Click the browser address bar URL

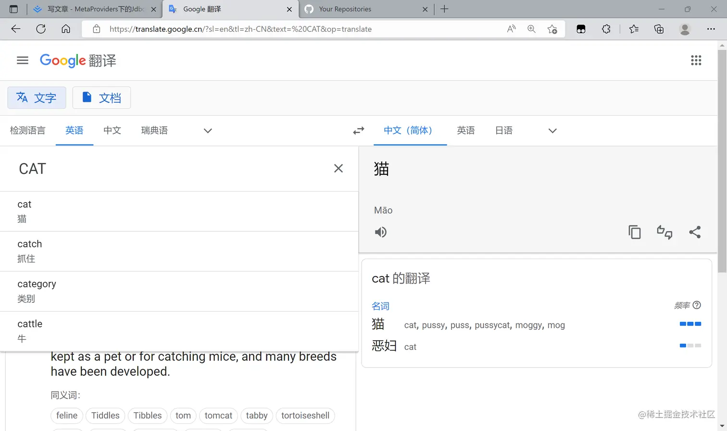(x=240, y=29)
